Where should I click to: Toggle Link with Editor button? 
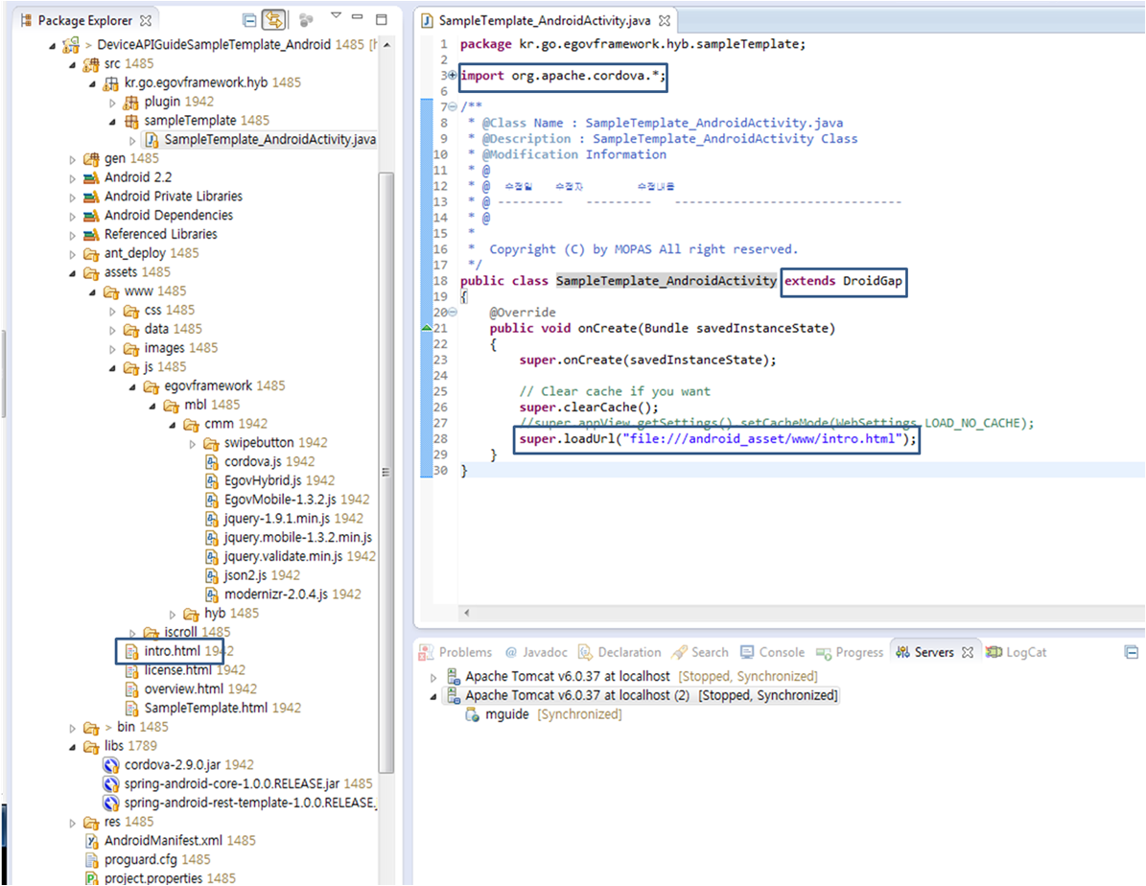[275, 19]
